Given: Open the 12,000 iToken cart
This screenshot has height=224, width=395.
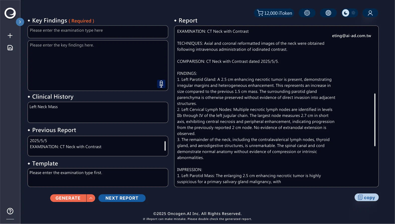Looking at the screenshot, I should 274,13.
